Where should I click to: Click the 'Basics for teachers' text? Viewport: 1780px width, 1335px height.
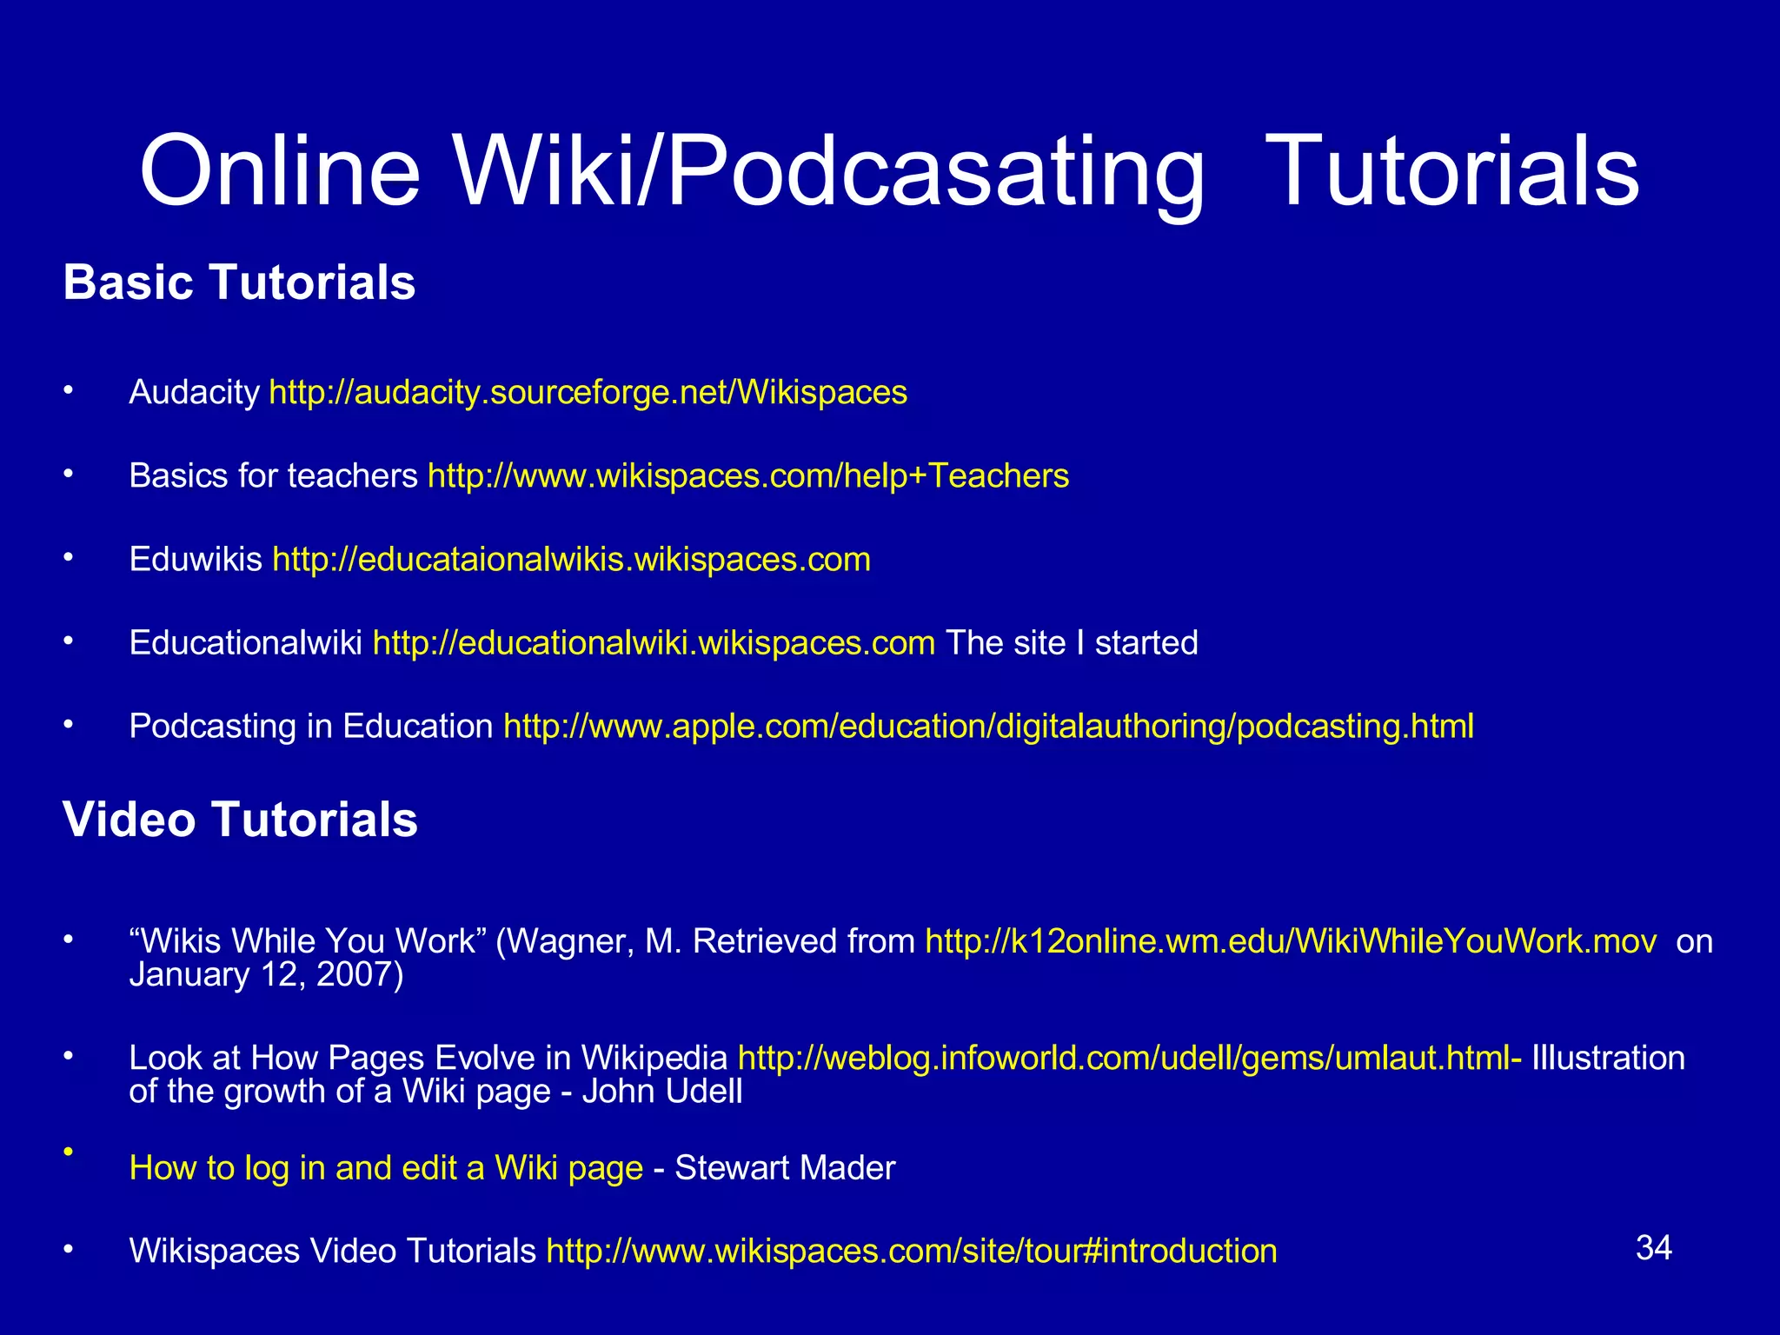click(274, 476)
